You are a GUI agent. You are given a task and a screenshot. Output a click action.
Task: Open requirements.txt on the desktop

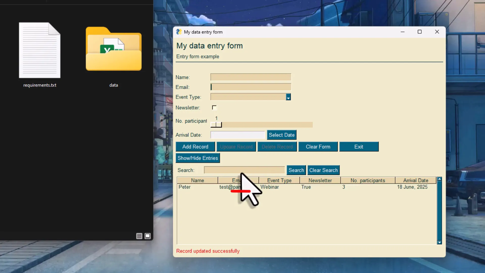[39, 51]
